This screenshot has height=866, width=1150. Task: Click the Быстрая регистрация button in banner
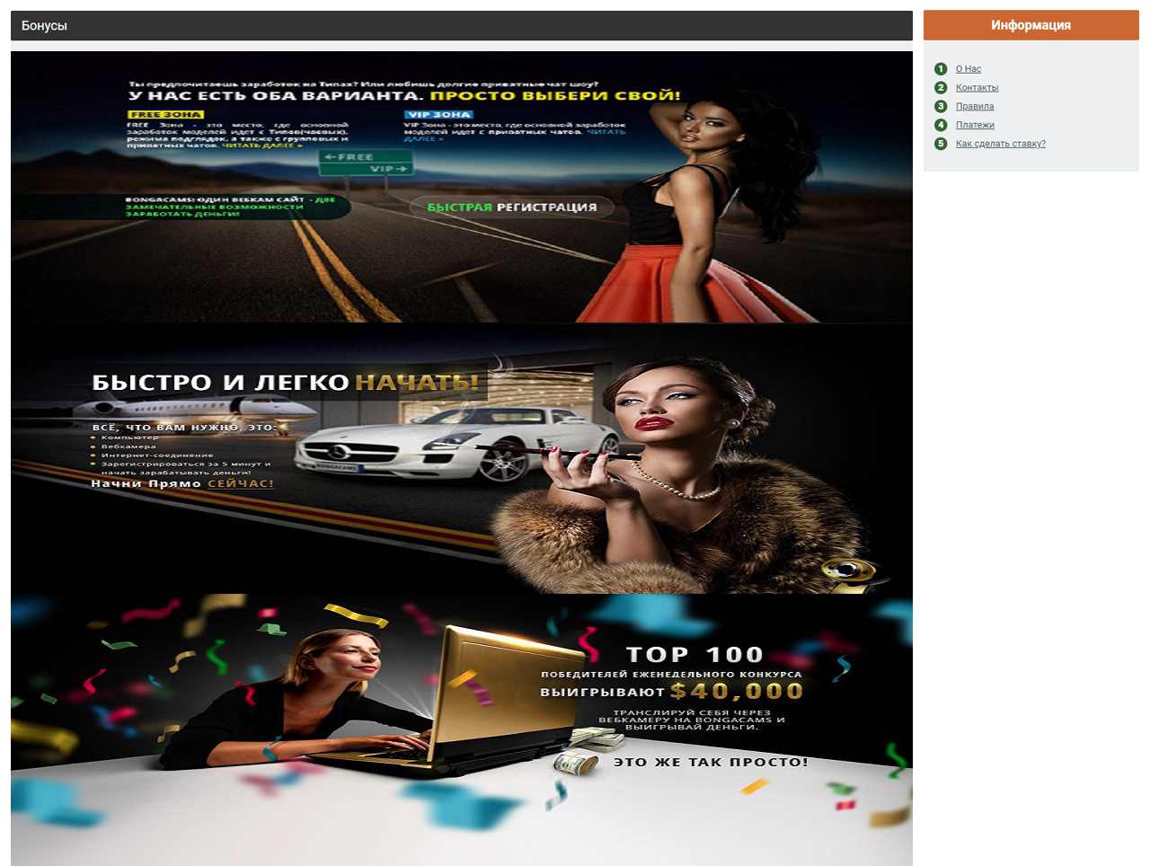click(511, 208)
